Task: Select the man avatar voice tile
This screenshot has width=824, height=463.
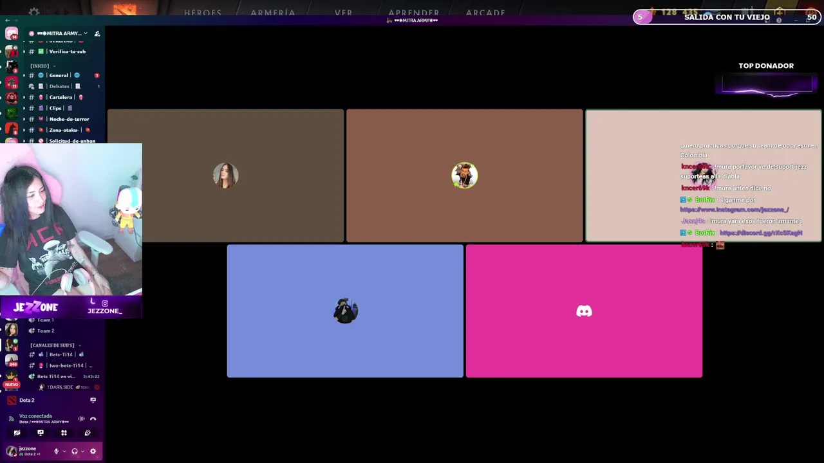Action: point(464,176)
